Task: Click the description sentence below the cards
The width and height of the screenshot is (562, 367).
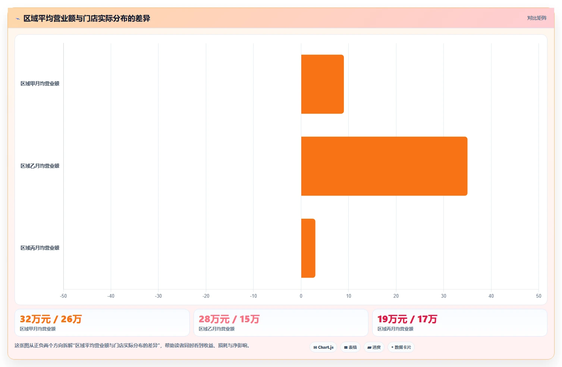Action: pyautogui.click(x=133, y=345)
